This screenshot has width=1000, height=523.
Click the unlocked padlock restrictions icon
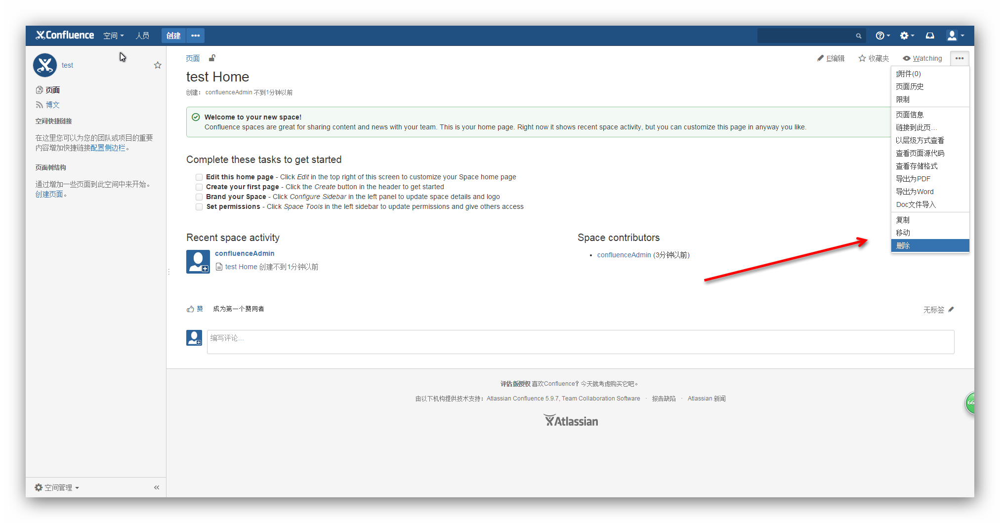click(212, 58)
